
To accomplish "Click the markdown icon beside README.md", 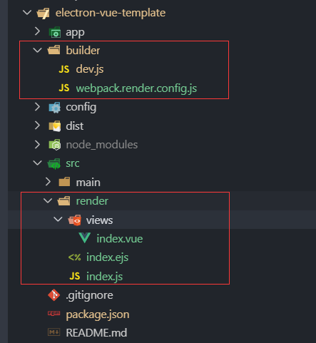I will (x=54, y=332).
